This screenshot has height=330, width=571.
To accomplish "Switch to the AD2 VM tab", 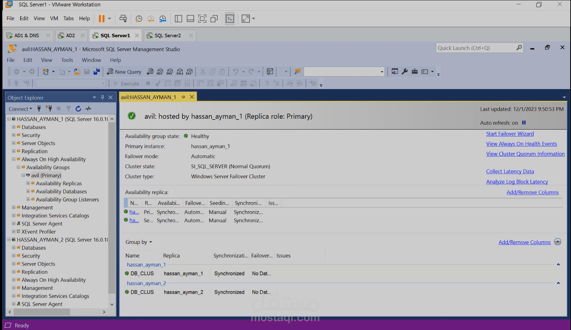I will coord(70,36).
